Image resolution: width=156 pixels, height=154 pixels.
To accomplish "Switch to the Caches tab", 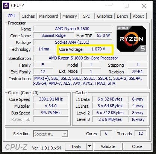I will [28, 16].
